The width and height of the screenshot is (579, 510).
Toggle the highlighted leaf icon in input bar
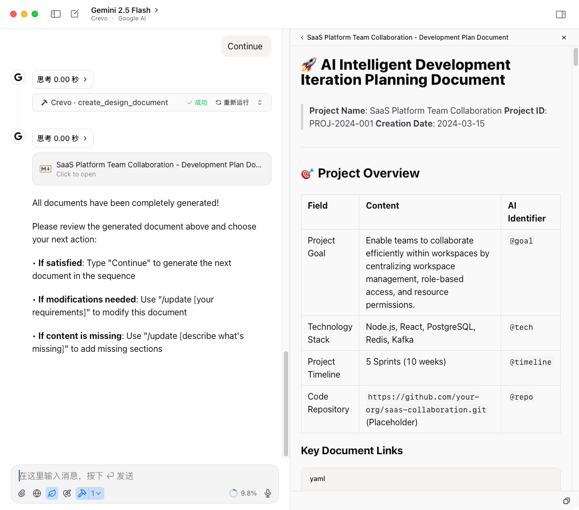click(x=52, y=493)
